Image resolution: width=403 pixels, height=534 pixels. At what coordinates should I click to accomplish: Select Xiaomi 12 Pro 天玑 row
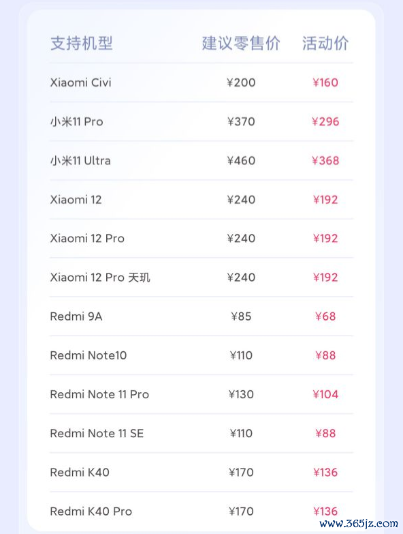click(x=201, y=277)
